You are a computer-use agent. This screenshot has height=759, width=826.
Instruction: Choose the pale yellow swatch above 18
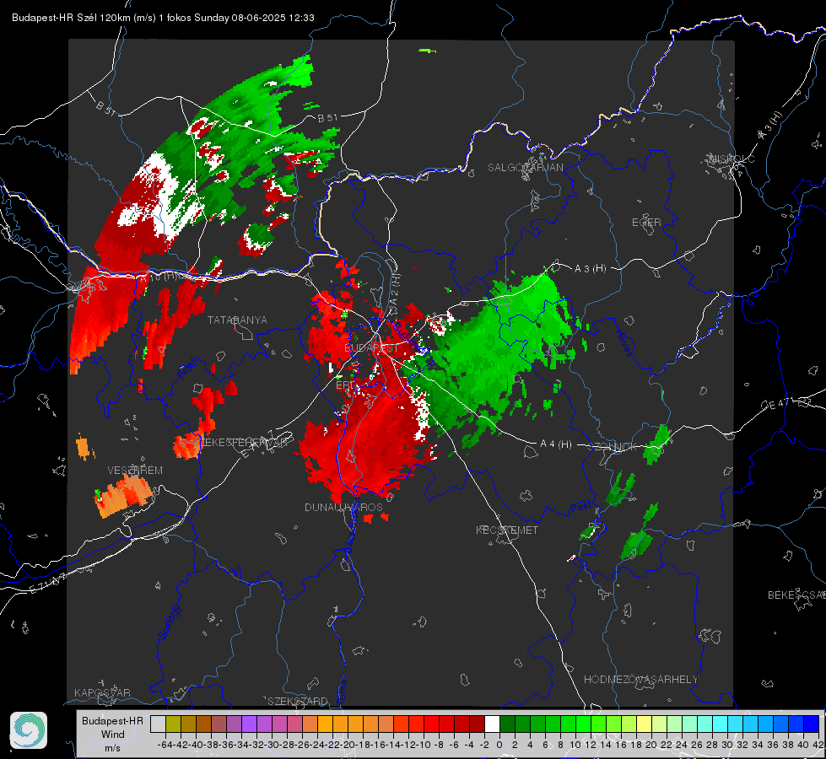point(645,724)
